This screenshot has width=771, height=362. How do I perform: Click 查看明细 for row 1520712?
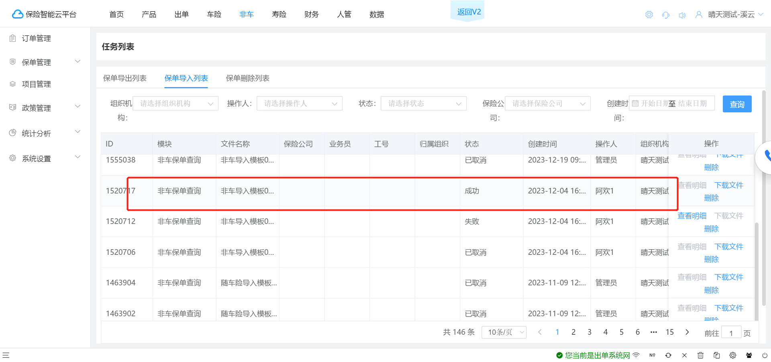[x=692, y=216]
